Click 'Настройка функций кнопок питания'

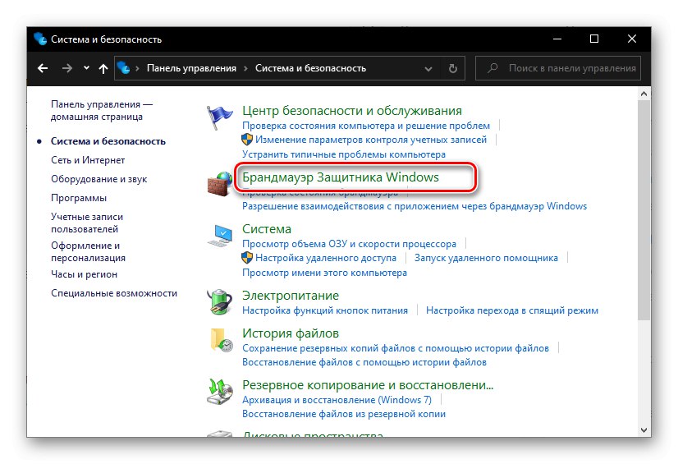(x=325, y=310)
